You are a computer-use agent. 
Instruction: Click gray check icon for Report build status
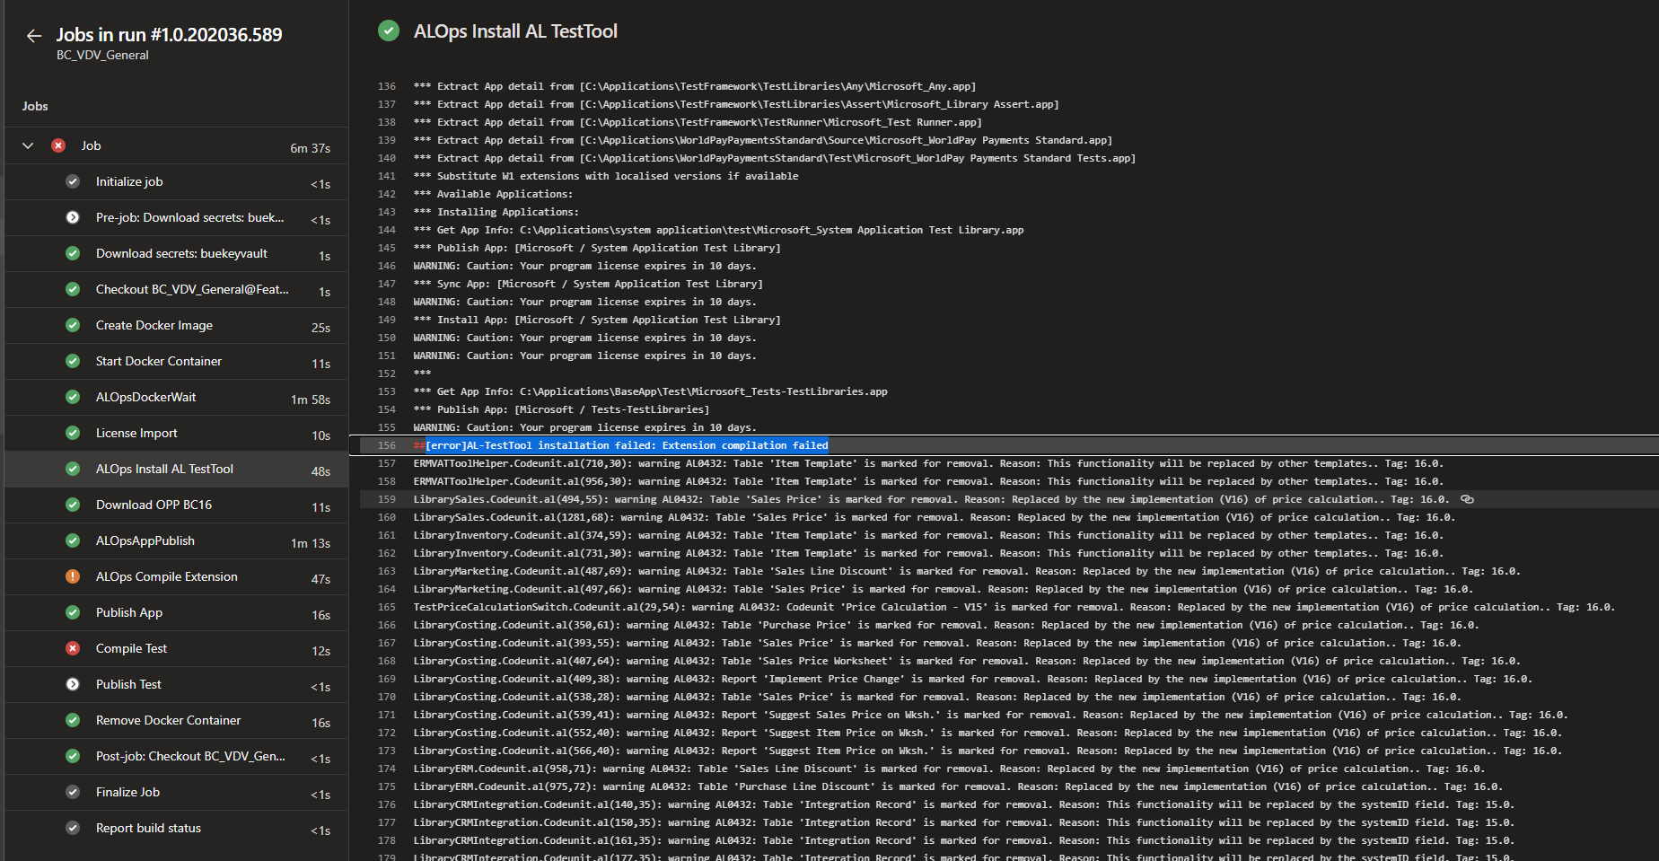pos(73,828)
